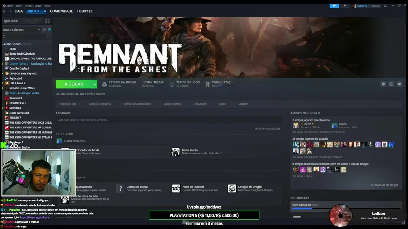This screenshot has height=229, width=408.
Task: Click the hidden achievement question mark icon
Action: [x=120, y=188]
